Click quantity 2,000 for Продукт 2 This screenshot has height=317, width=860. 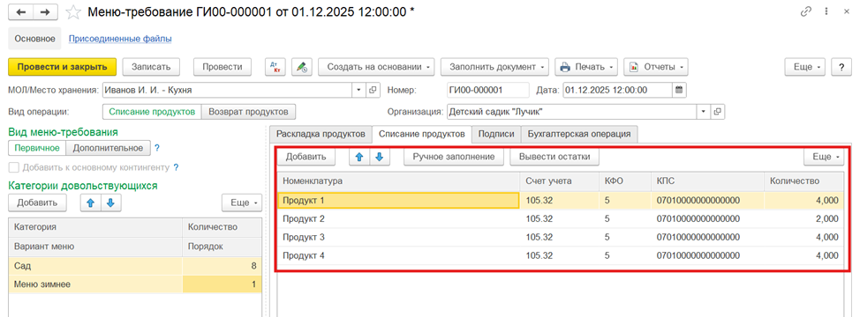click(x=803, y=219)
